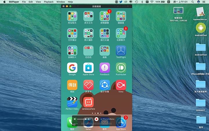This screenshot has height=131, width=209.
Task: Adjust the mirroring volume slider knob
Action: [86, 119]
